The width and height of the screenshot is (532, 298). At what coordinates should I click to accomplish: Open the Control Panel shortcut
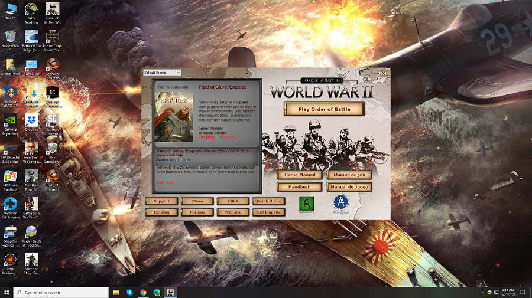[31, 67]
